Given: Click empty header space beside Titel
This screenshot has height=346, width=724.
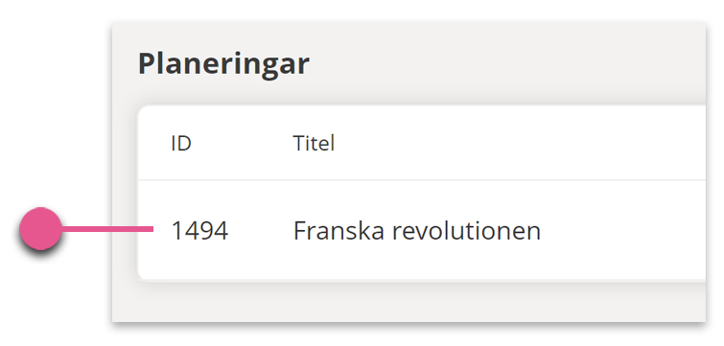Looking at the screenshot, I should coord(517,144).
